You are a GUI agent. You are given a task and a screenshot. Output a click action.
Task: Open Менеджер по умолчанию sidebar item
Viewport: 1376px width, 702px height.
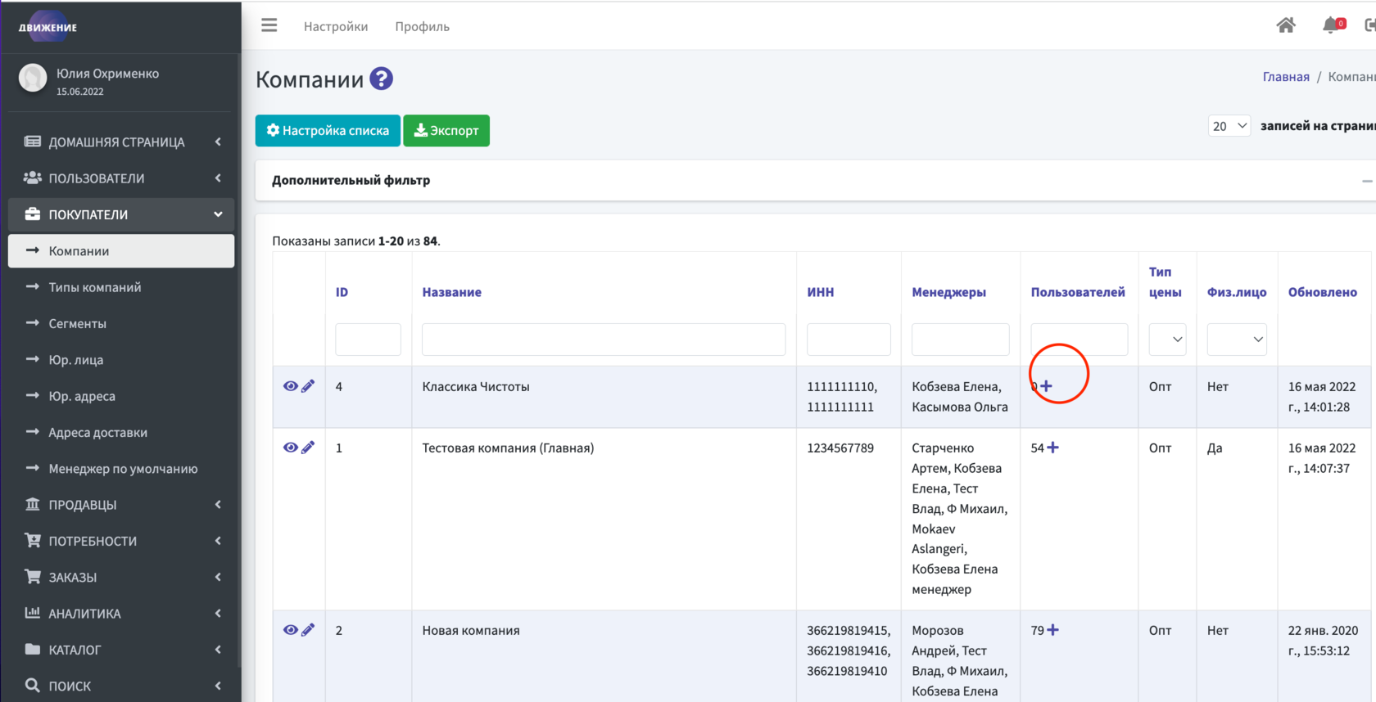point(121,469)
